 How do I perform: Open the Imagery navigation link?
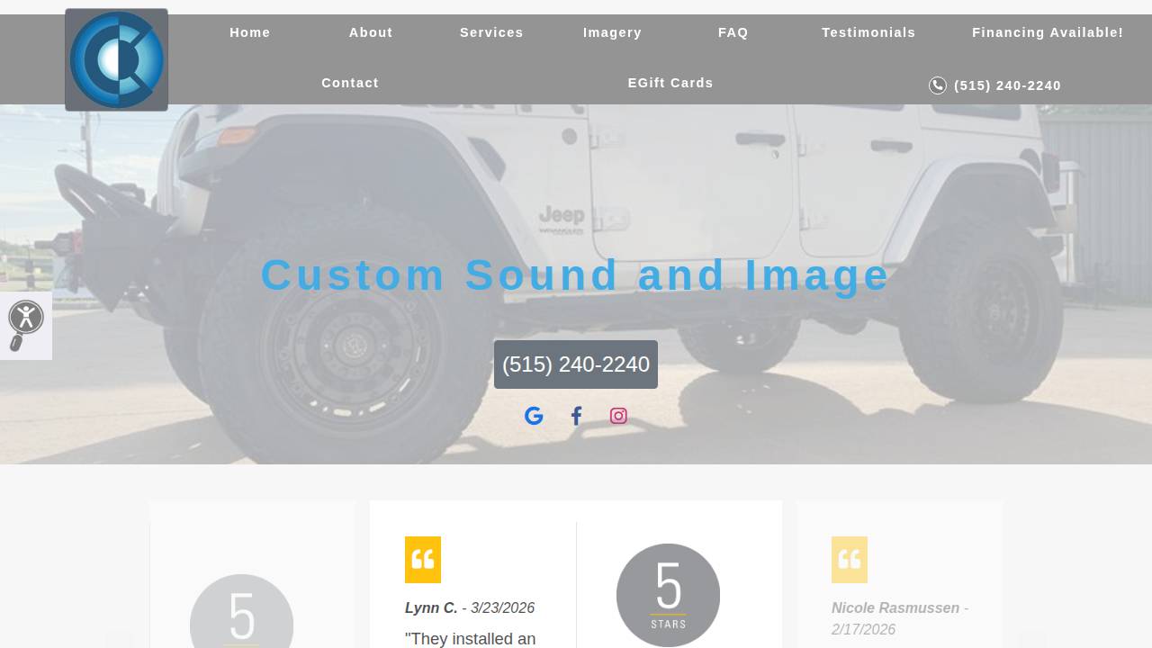pyautogui.click(x=612, y=32)
